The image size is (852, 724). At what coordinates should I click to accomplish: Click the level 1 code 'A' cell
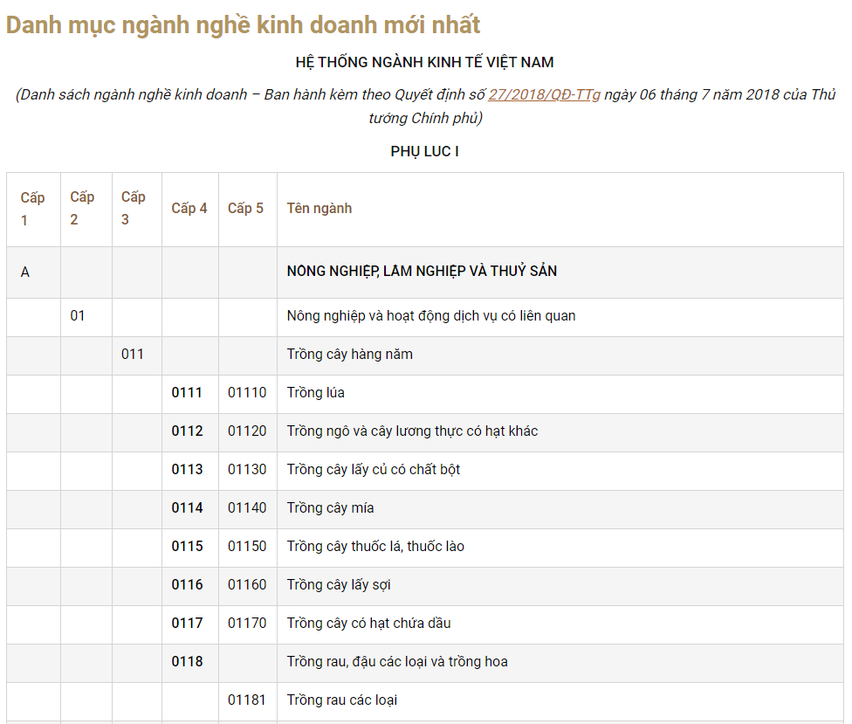(x=25, y=272)
